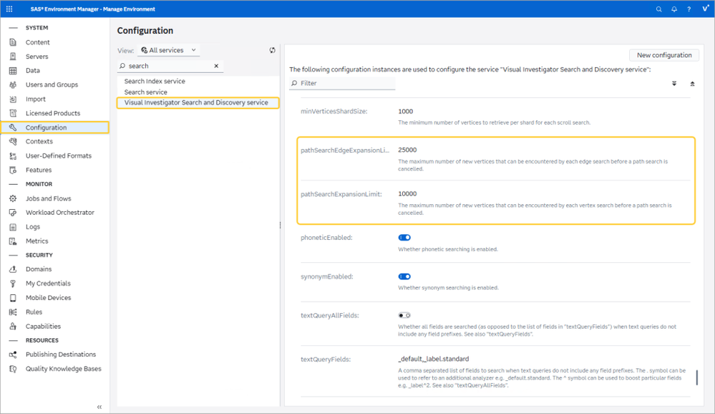Open the Content sidebar label
The image size is (715, 414).
(37, 42)
